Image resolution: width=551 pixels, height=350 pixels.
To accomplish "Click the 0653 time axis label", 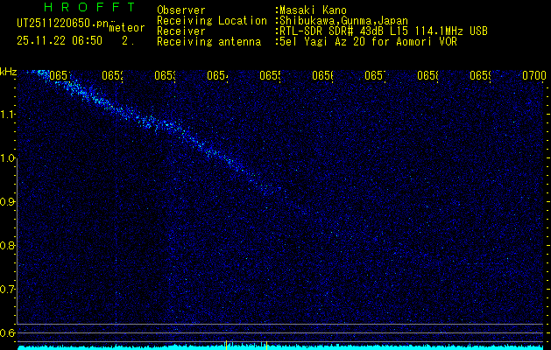I will (166, 75).
